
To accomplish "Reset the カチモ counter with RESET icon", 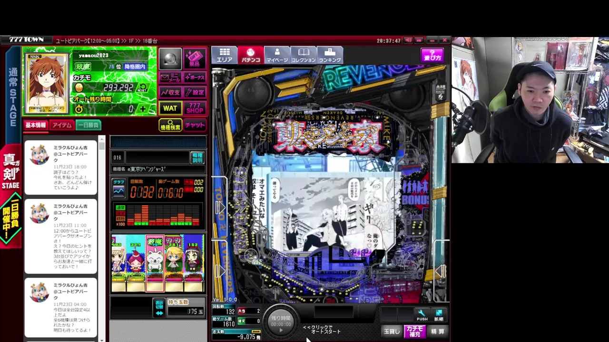I will [x=142, y=88].
